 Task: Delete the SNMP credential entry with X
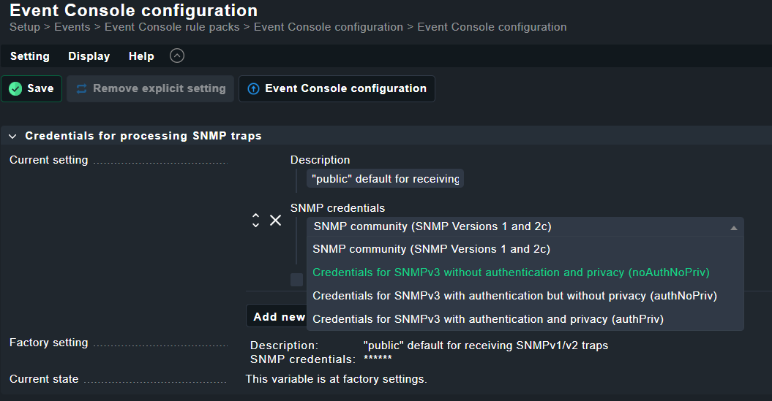(275, 221)
